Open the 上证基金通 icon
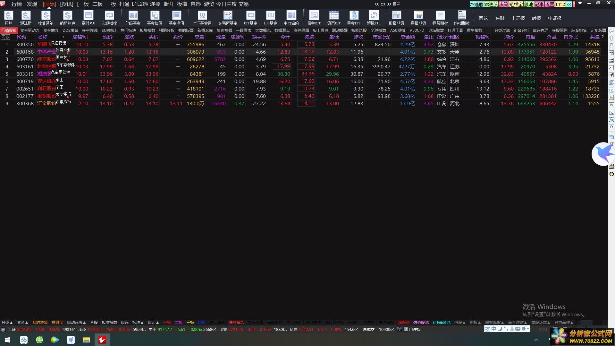615x346 pixels. pyautogui.click(x=202, y=18)
